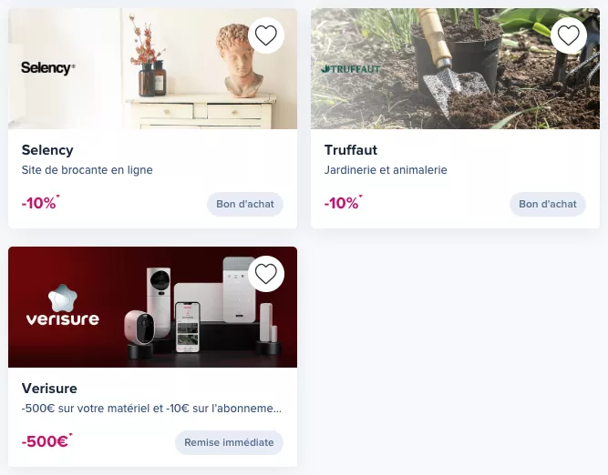Click the Verisure -500€ discount label
The image size is (608, 475).
click(46, 441)
